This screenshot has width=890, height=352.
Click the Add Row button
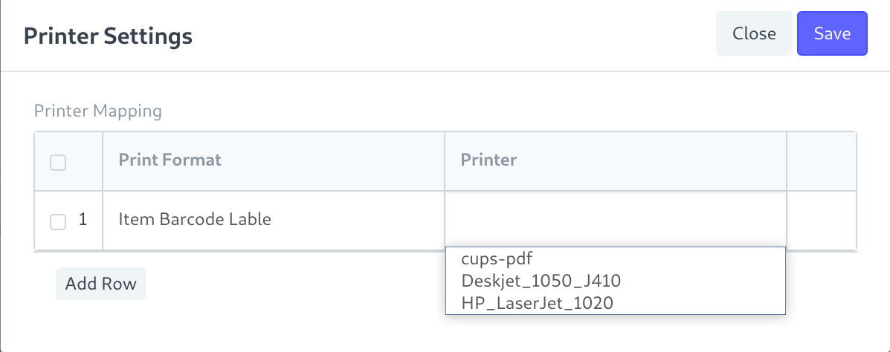point(100,284)
